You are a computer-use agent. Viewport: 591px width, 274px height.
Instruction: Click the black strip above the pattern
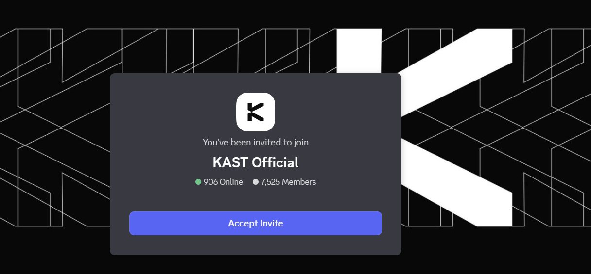coord(295,14)
